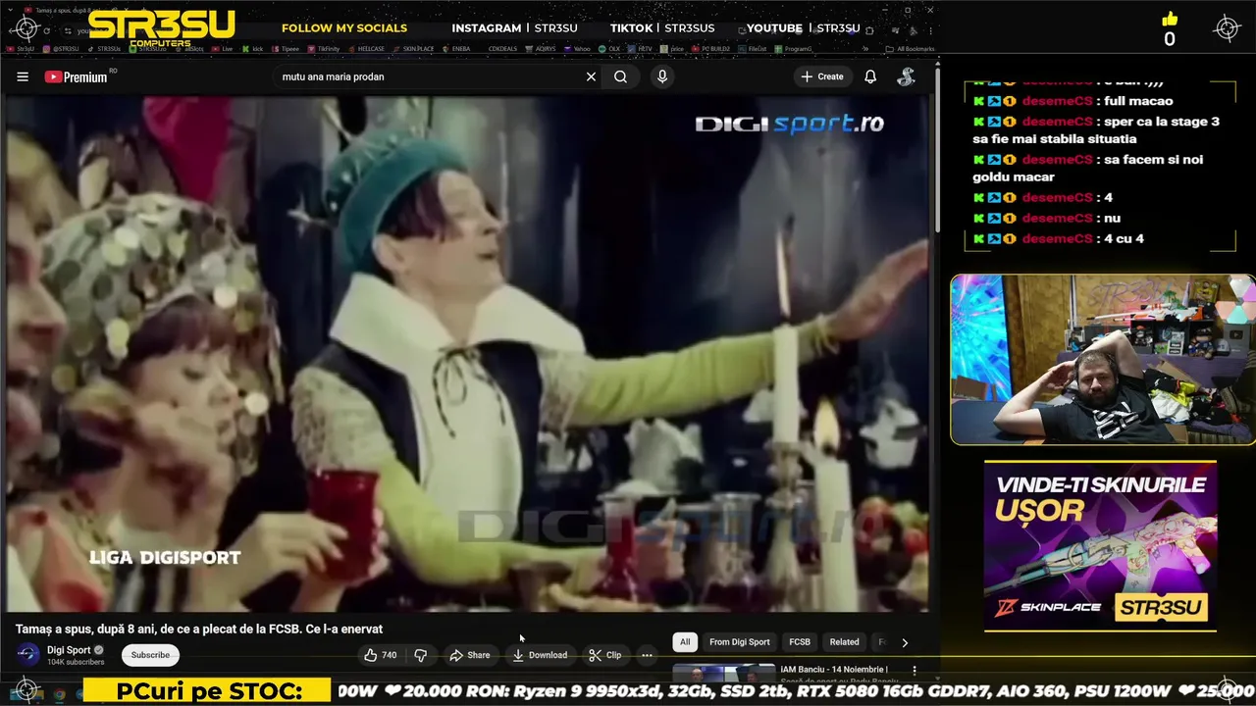This screenshot has width=1256, height=706.
Task: Open the OLX bookmark
Action: coord(609,49)
